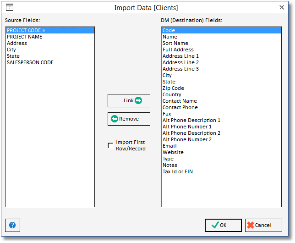Select Zip Code destination field
The height and width of the screenshot is (243, 295).
(221, 88)
